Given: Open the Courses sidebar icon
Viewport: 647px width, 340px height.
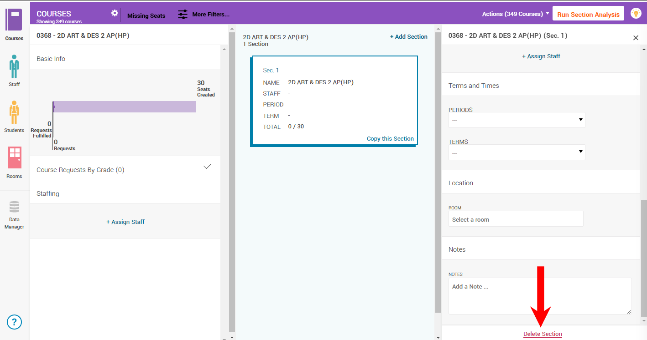Looking at the screenshot, I should click(14, 20).
